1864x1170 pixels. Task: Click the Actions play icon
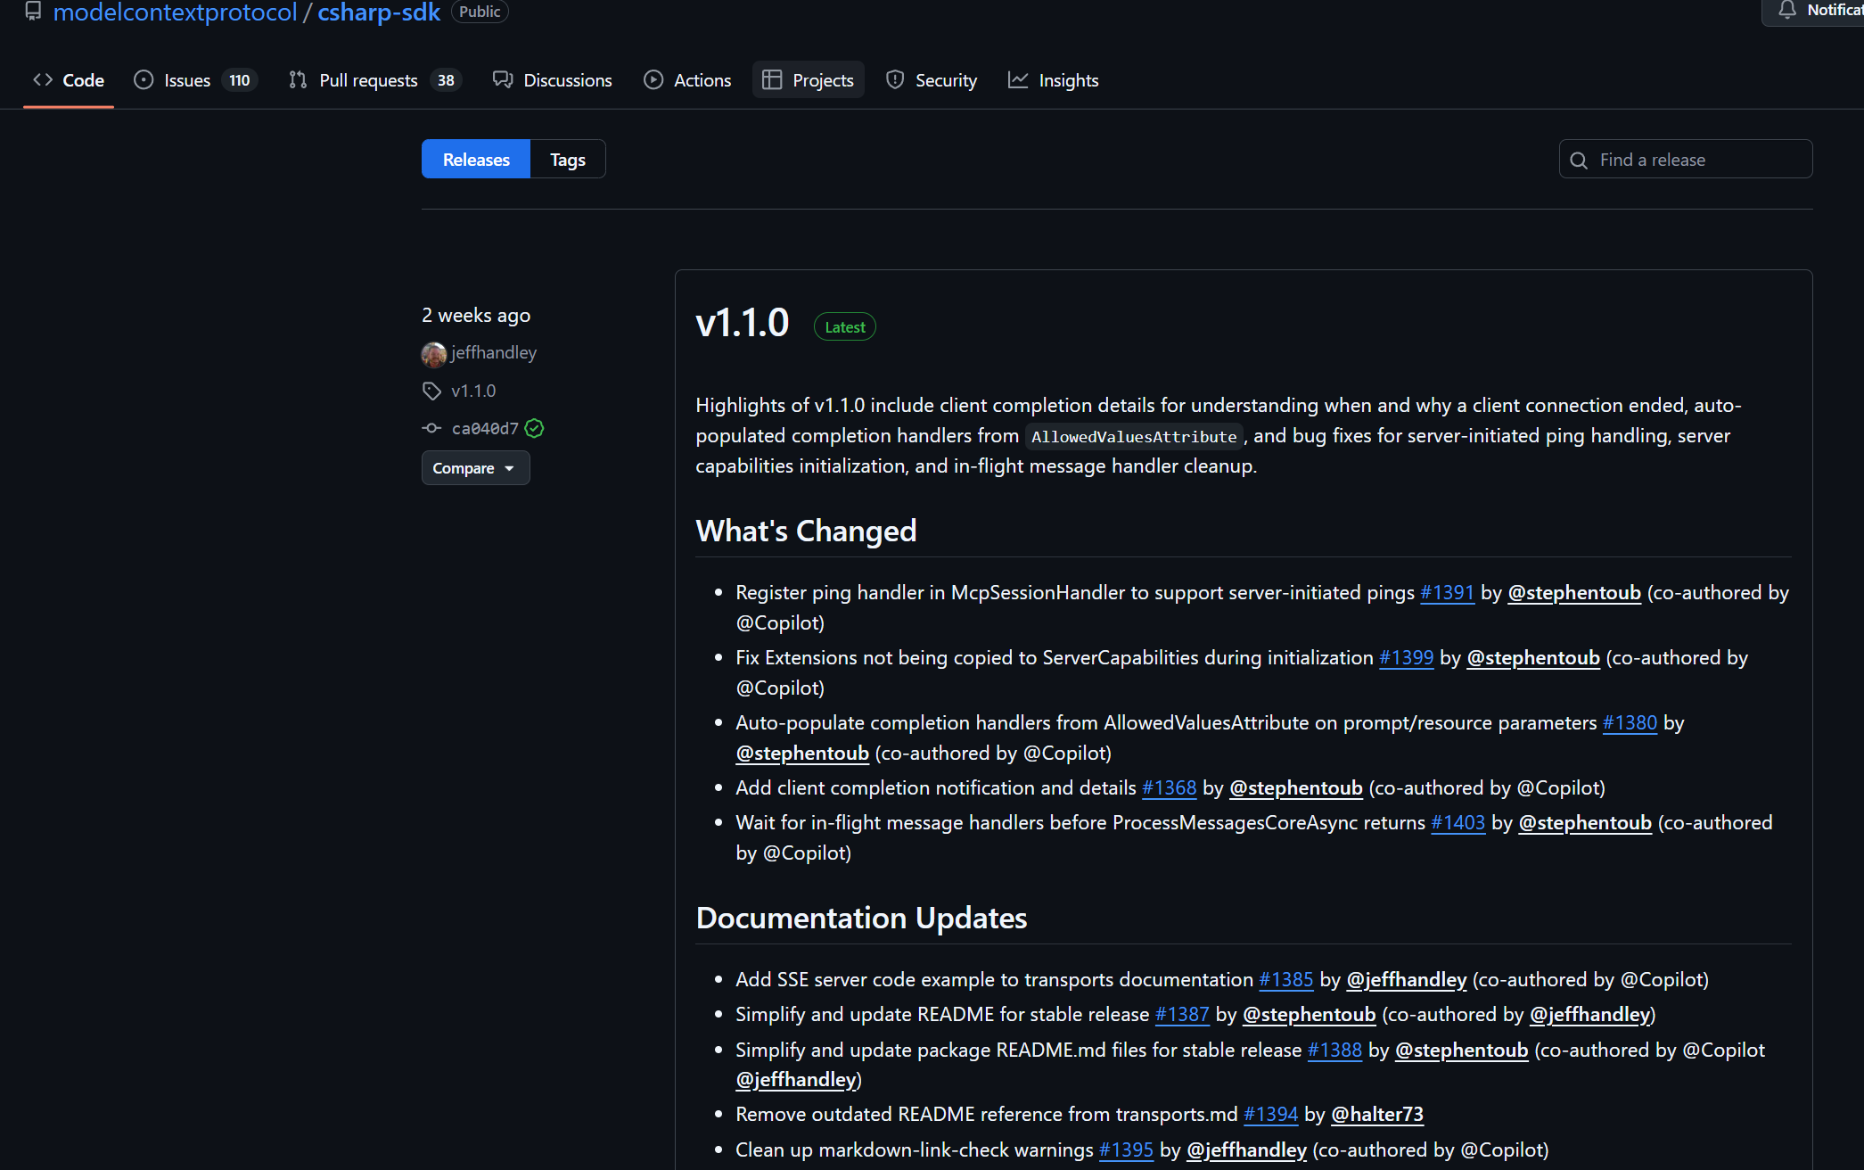tap(653, 80)
